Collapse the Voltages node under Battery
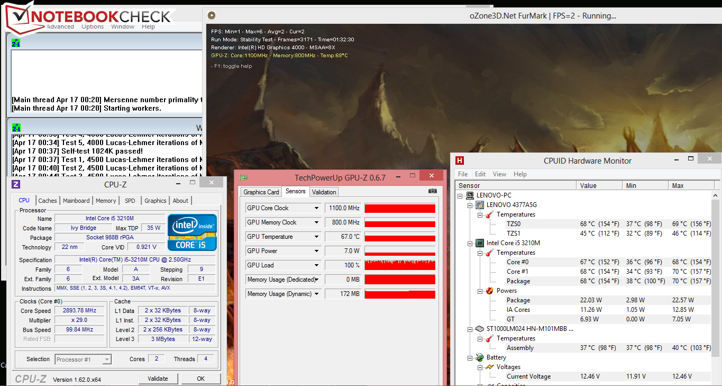Viewport: 722px width, 386px height. [x=480, y=367]
